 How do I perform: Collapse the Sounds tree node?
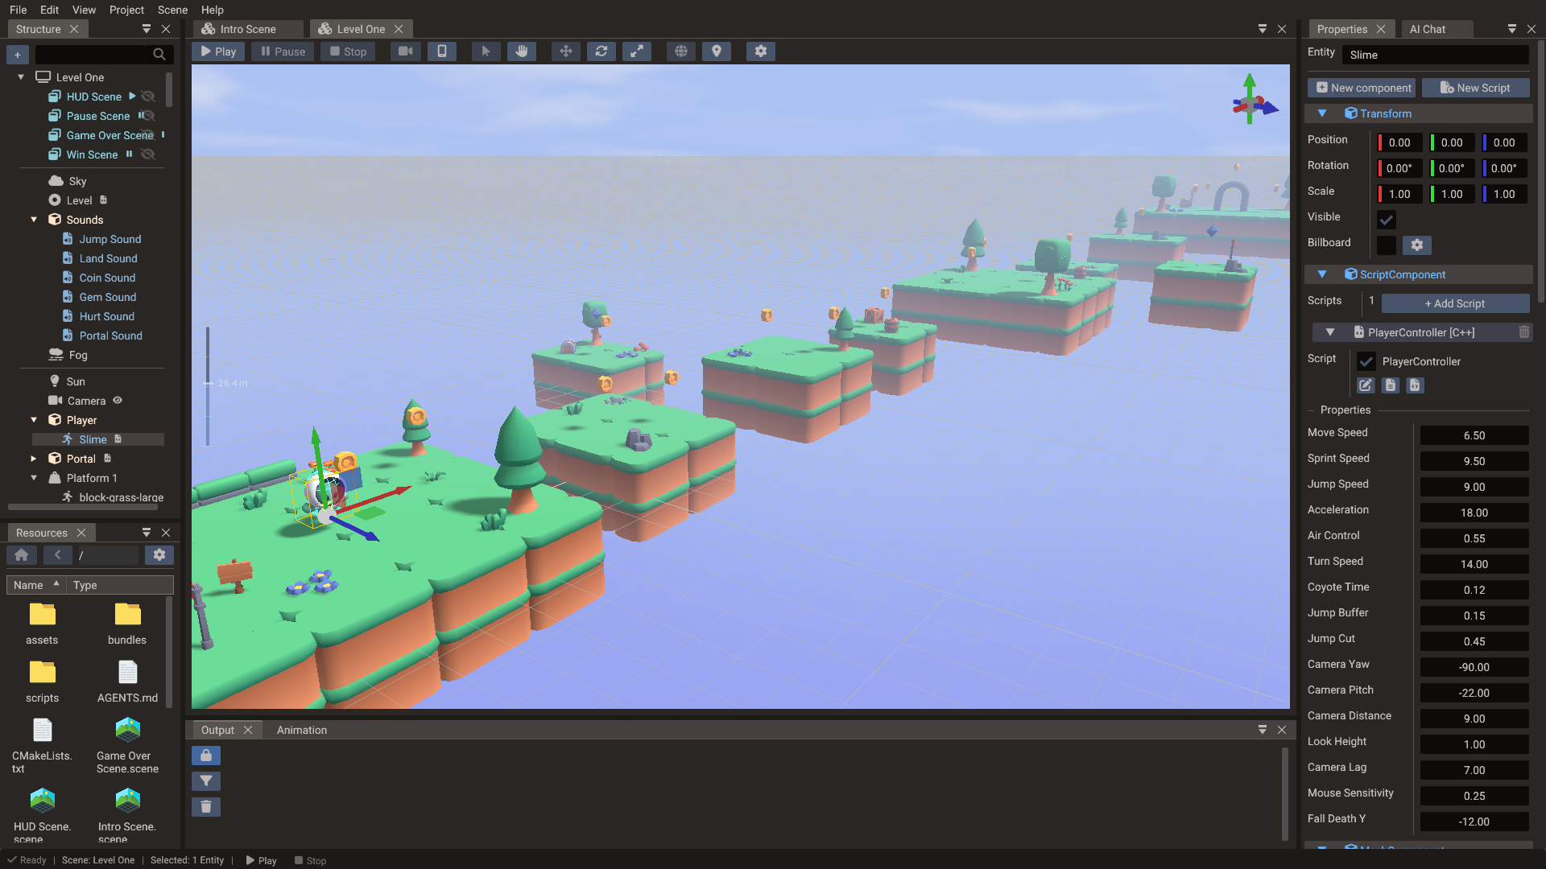click(x=34, y=220)
